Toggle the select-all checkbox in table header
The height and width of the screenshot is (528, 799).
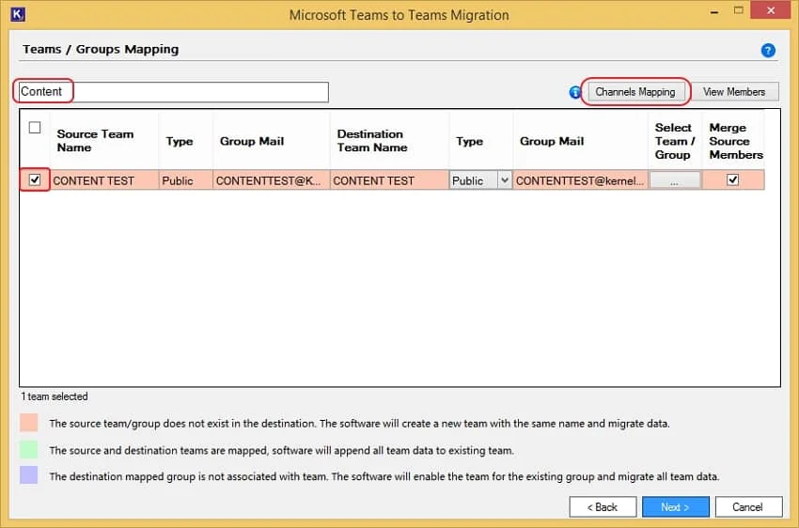[x=35, y=127]
